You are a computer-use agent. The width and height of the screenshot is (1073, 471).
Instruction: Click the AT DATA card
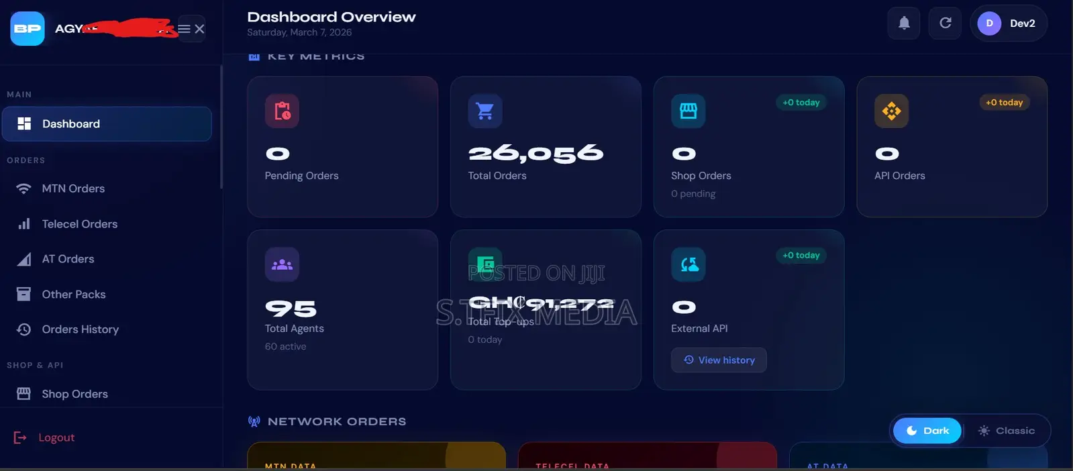coord(918,456)
